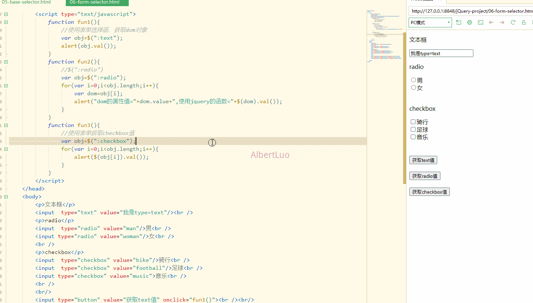Image resolution: width=533 pixels, height=303 pixels.
Task: Switch to the 06-form-selector.html tab
Action: click(x=97, y=2)
